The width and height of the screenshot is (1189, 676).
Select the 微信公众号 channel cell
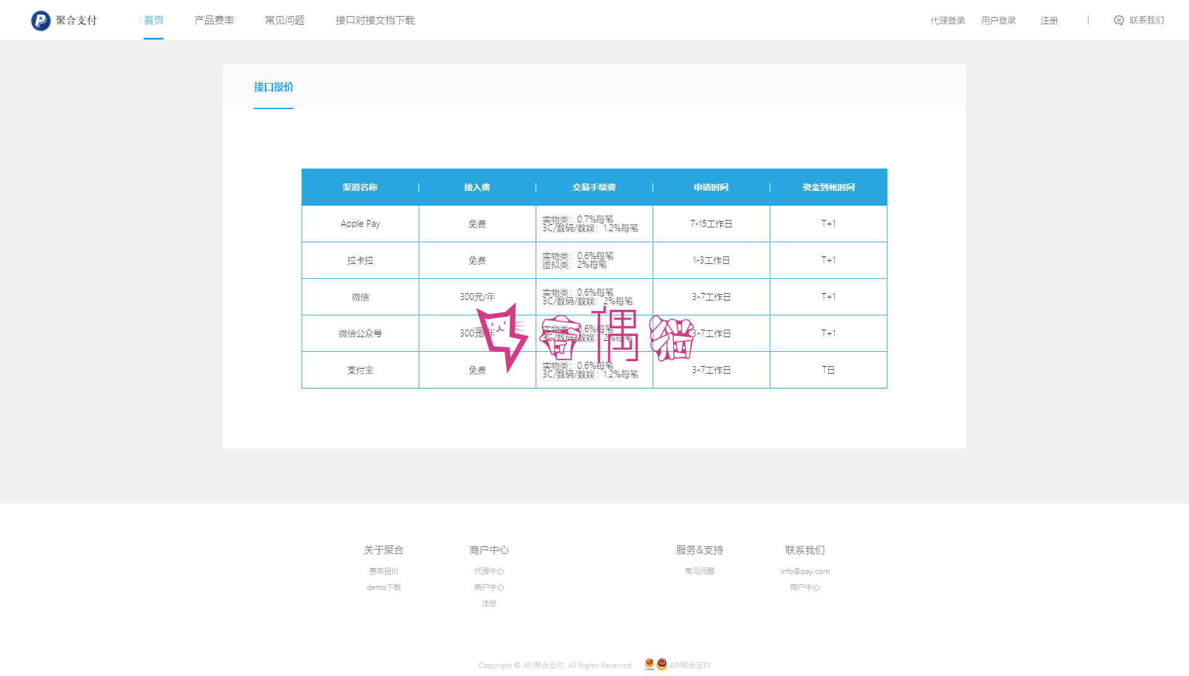[x=360, y=333]
